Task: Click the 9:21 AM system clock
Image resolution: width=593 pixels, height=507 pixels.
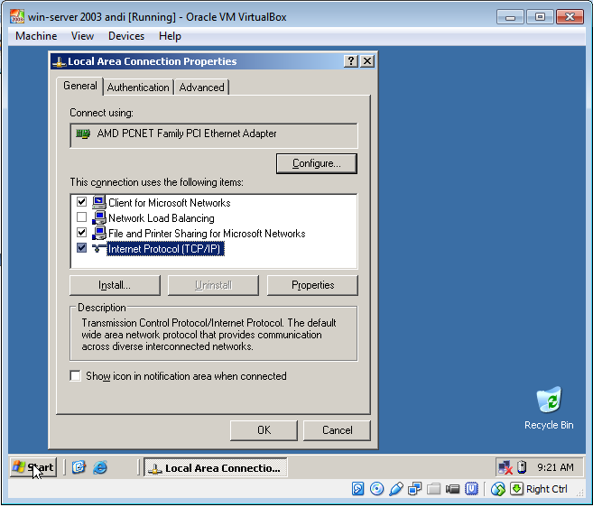Action: tap(555, 467)
